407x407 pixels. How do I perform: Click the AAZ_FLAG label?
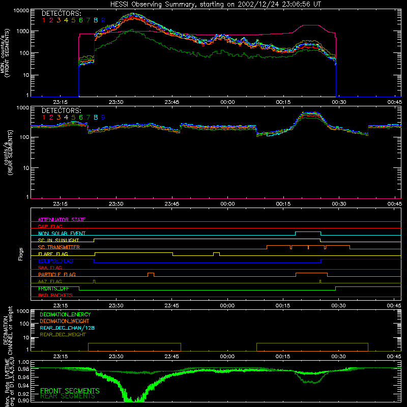tap(50, 281)
